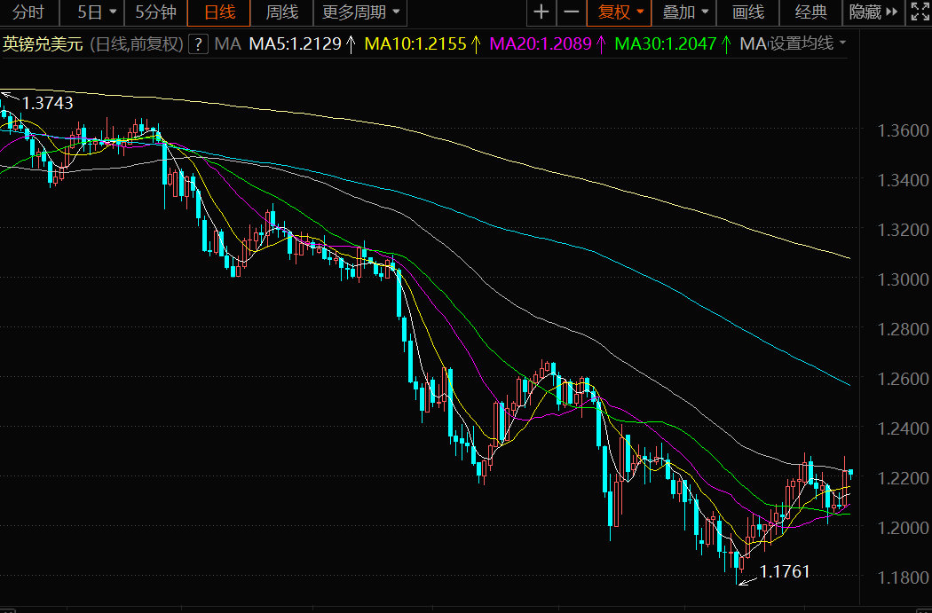This screenshot has width=932, height=613.
Task: Select the 日线 daily chart tab
Action: point(219,12)
